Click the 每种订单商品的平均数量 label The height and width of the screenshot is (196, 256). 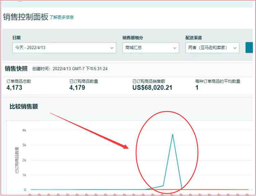[x=218, y=81]
